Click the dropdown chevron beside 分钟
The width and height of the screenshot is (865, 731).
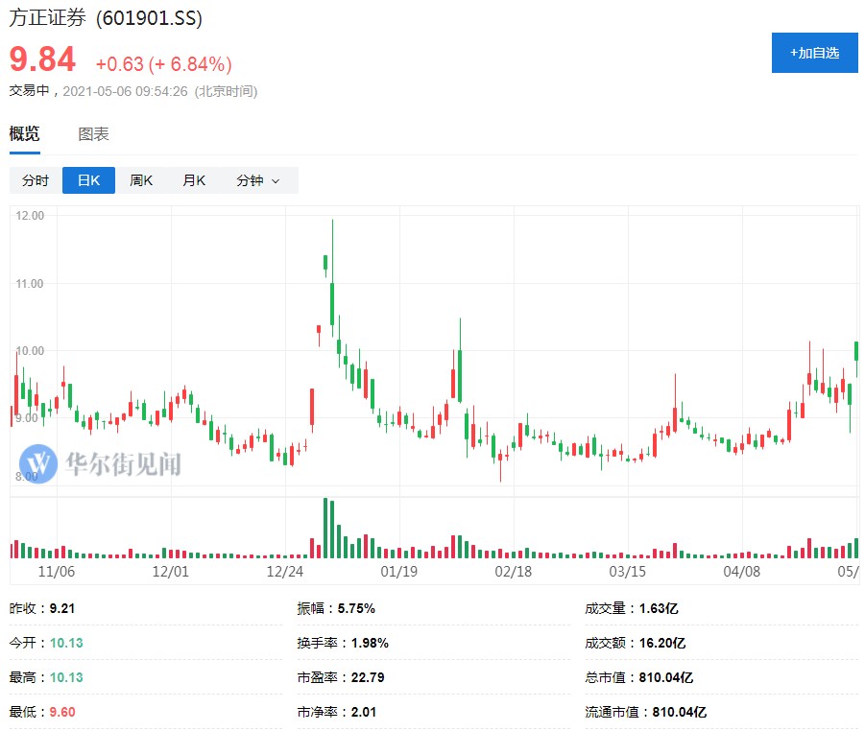pos(276,181)
